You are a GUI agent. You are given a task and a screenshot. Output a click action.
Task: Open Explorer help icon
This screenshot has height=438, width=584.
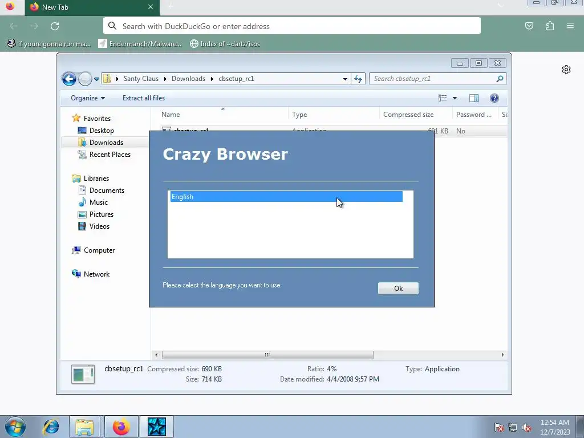click(494, 98)
